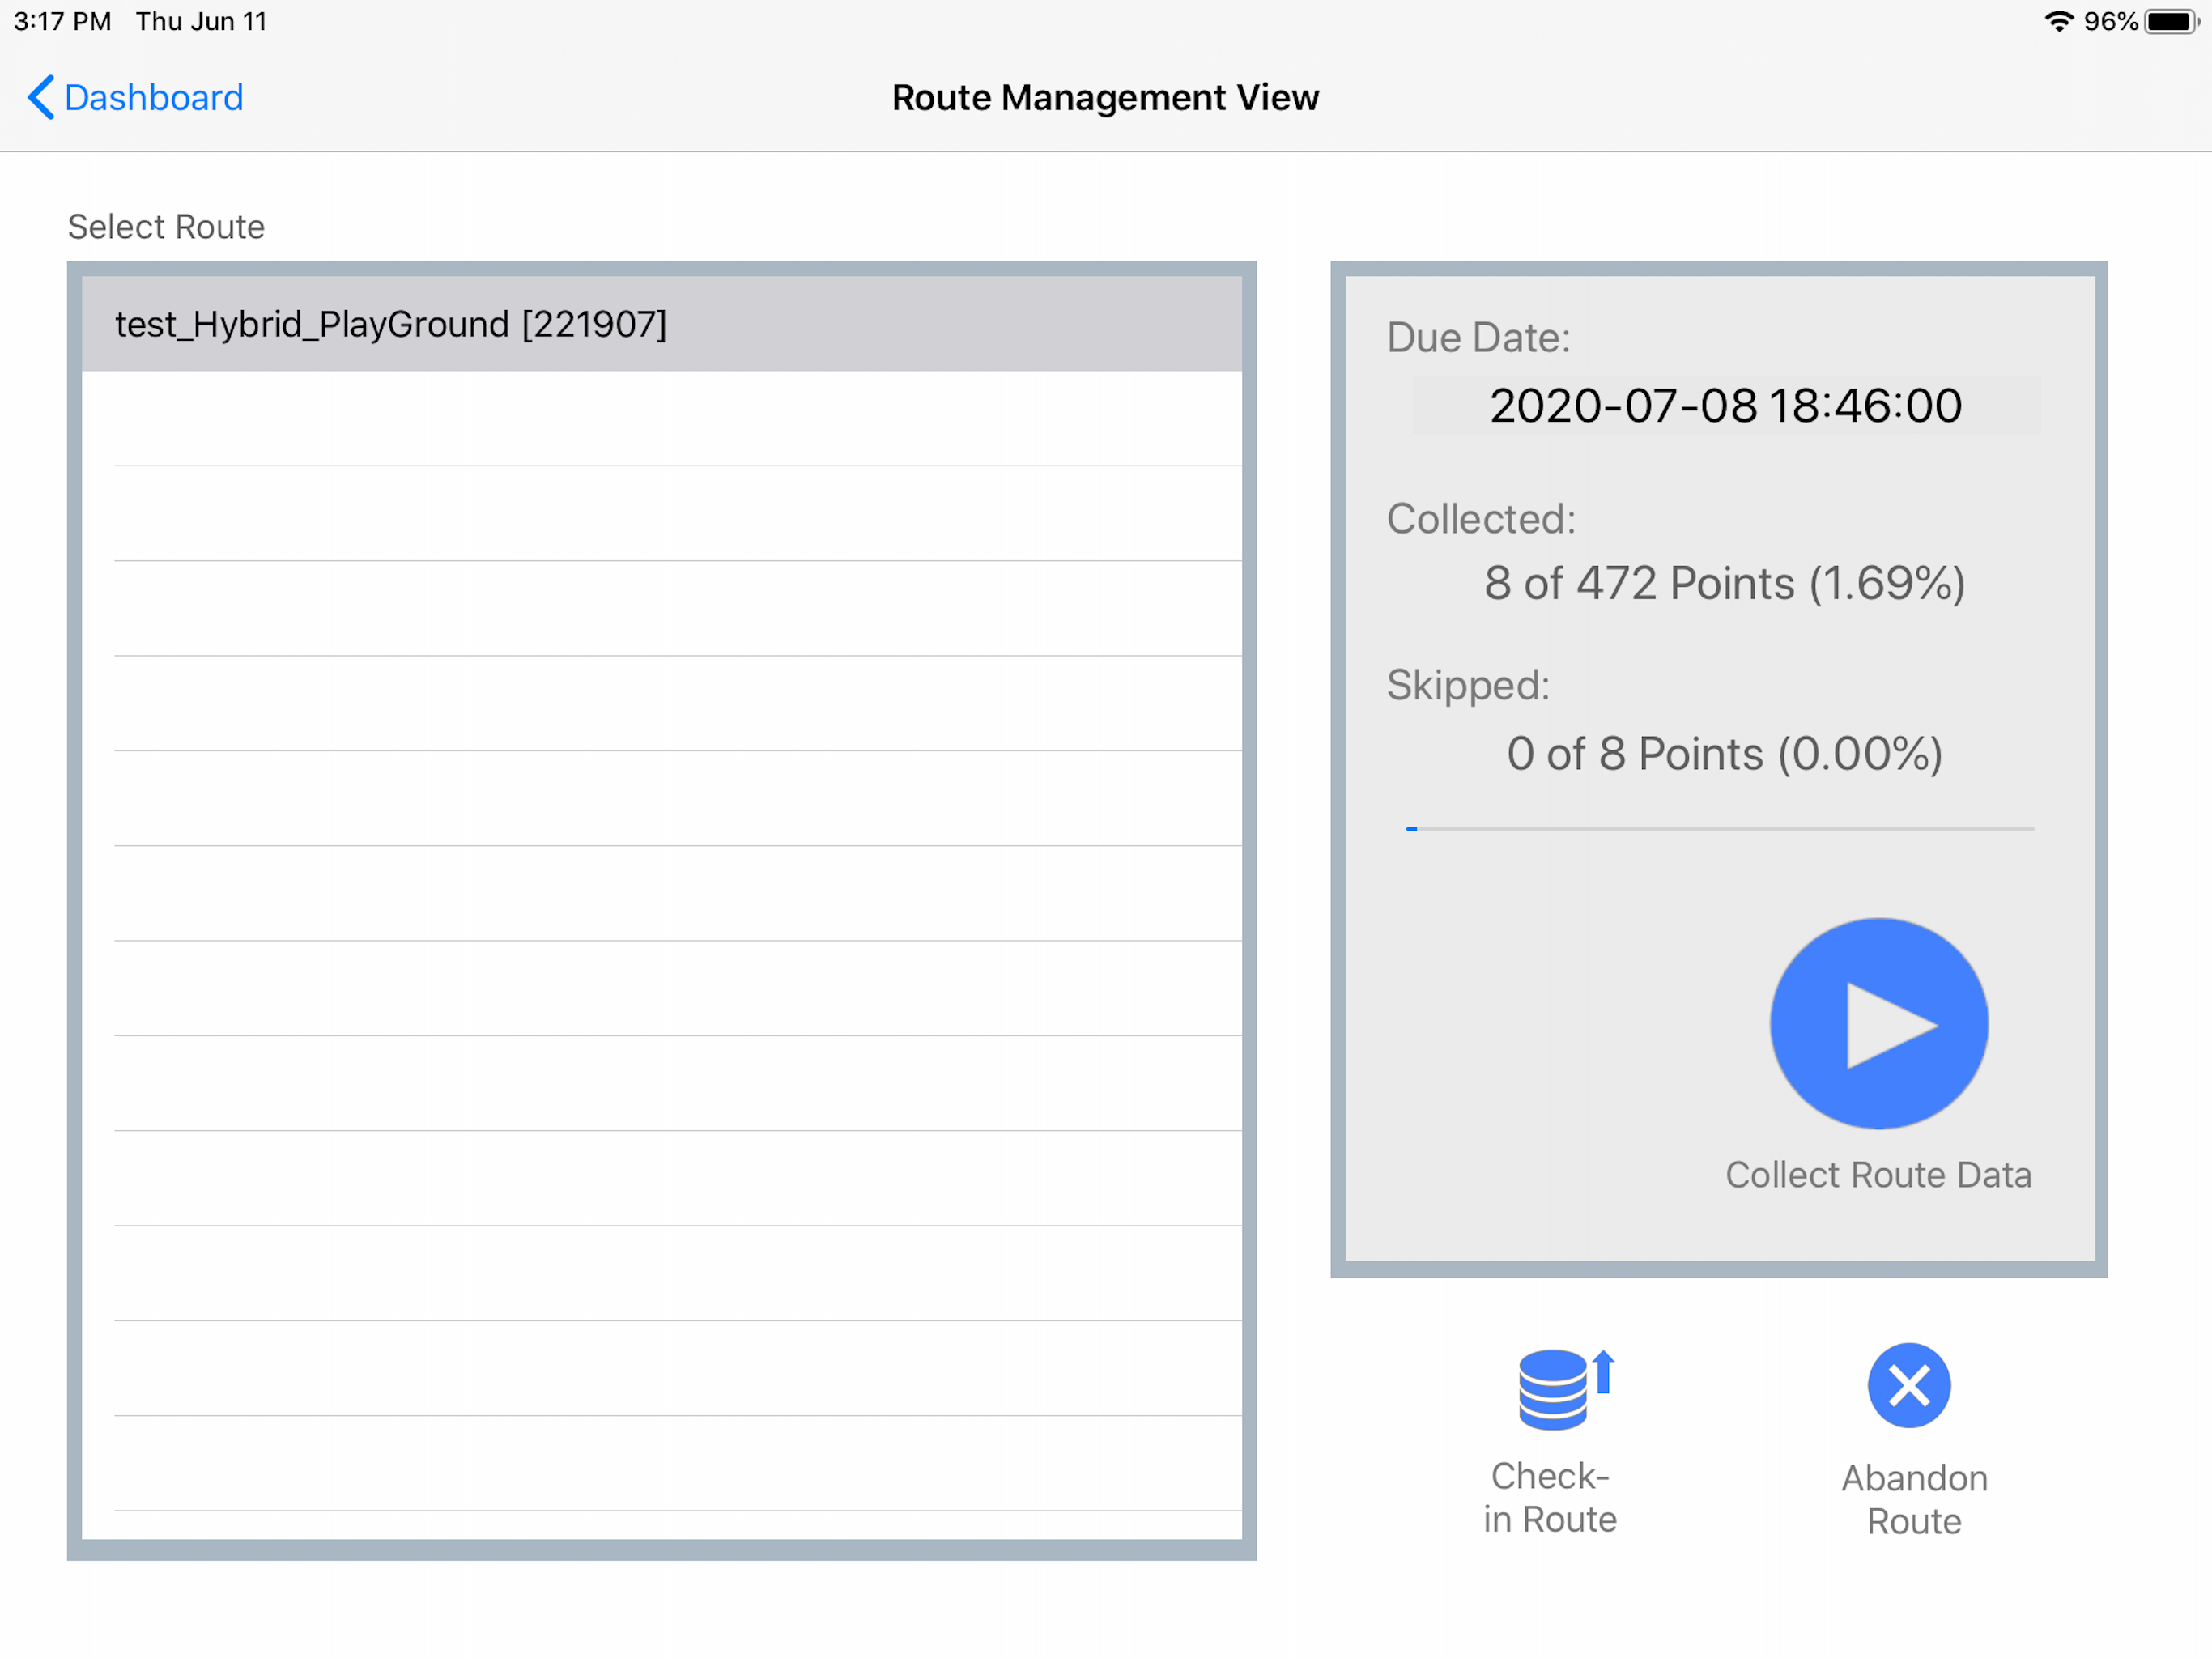Click the Wi-Fi status icon
2212x1658 pixels.
pyautogui.click(x=2058, y=21)
